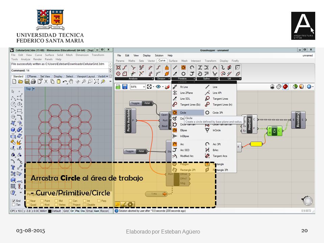Viewport: 324px width, 243px height.
Task: Click the compass widget on Grasshopper canvas
Action: [x=307, y=200]
